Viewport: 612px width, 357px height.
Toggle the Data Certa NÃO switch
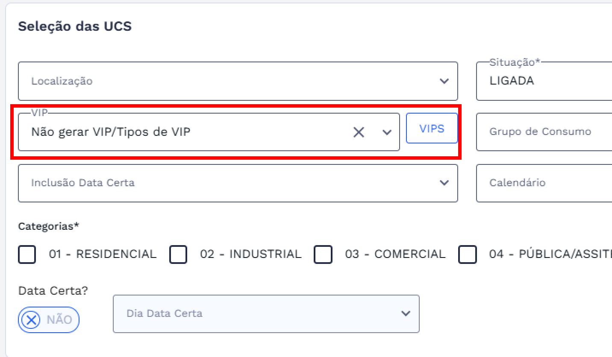pyautogui.click(x=49, y=319)
